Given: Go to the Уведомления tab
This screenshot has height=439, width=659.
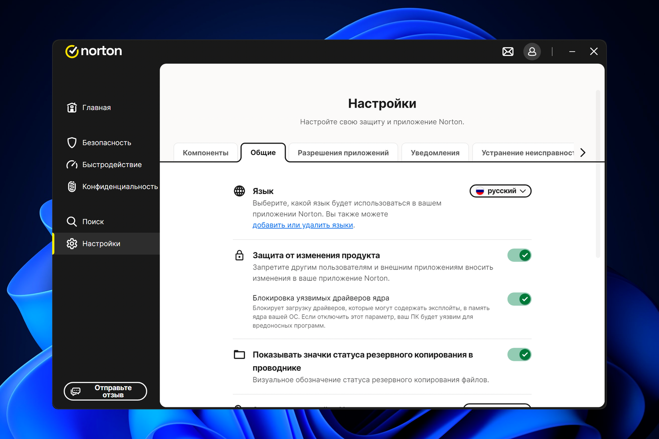Looking at the screenshot, I should (x=435, y=153).
